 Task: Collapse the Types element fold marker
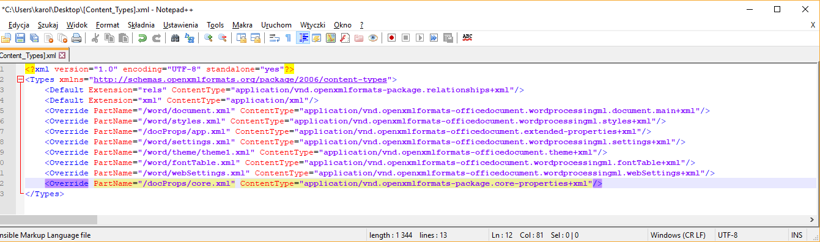point(21,79)
